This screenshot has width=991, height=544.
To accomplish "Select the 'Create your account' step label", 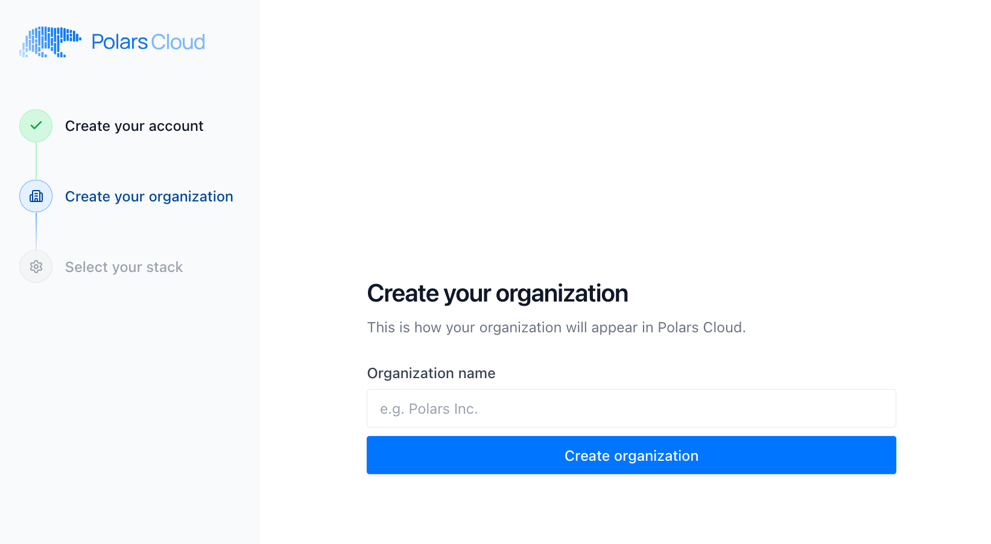I will [134, 126].
